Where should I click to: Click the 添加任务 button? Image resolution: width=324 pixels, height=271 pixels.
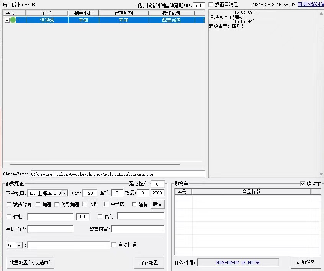[306, 262]
